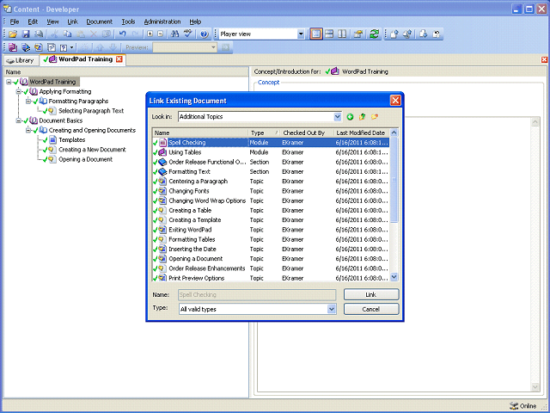
Task: Click the New Folder icon in dialog
Action: click(375, 117)
